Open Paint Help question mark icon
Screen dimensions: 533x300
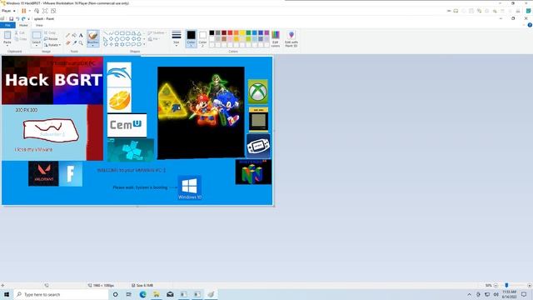530,25
